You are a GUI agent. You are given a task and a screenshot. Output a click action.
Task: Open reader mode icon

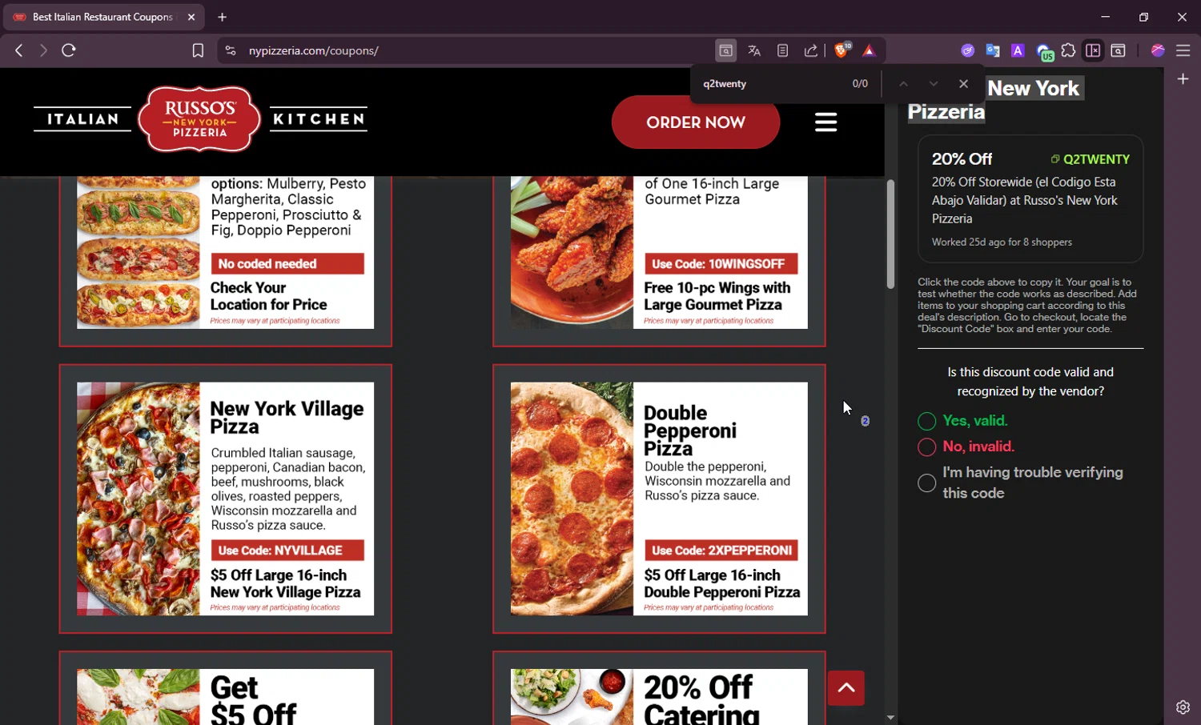(783, 50)
